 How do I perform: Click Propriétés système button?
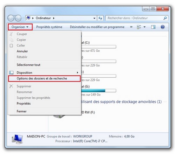click(x=49, y=27)
